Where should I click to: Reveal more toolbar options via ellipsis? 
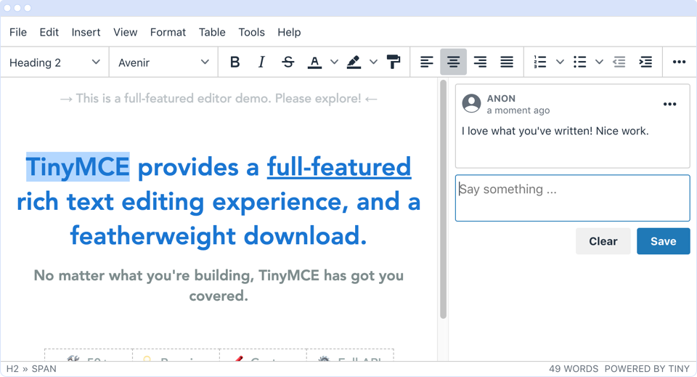click(x=679, y=62)
